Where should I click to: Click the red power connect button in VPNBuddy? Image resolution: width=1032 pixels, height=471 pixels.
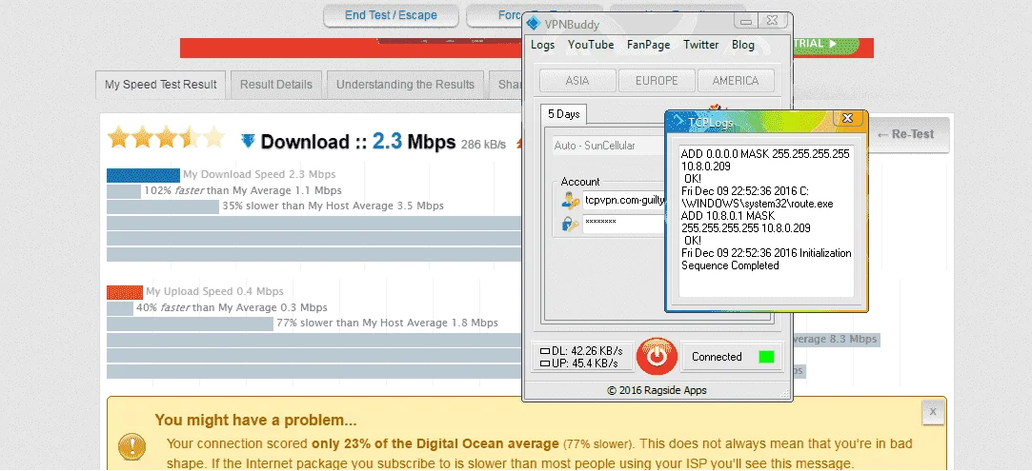click(x=657, y=357)
